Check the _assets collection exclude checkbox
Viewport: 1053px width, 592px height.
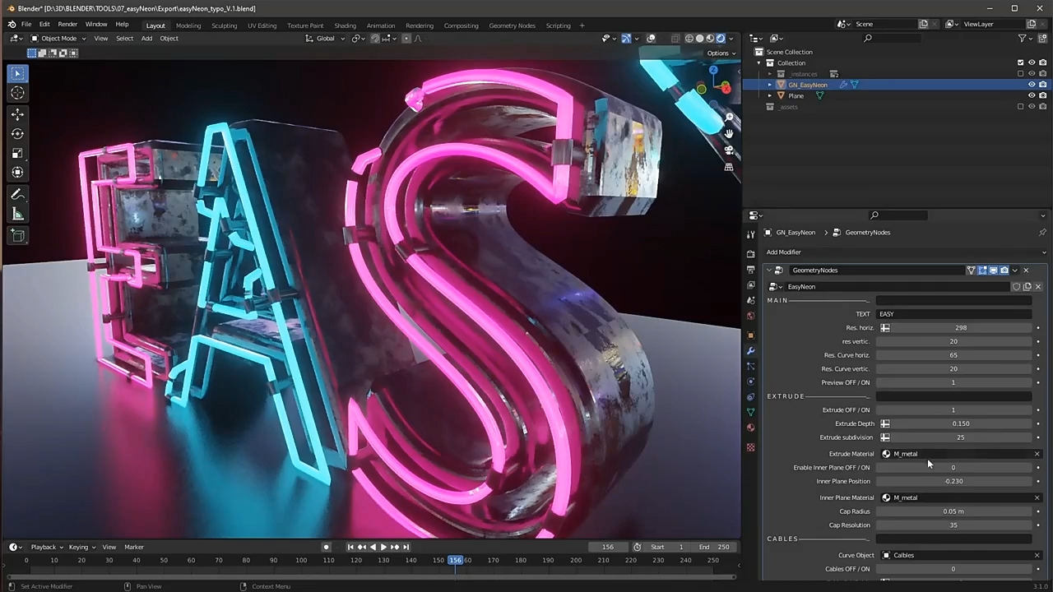pyautogui.click(x=1021, y=107)
